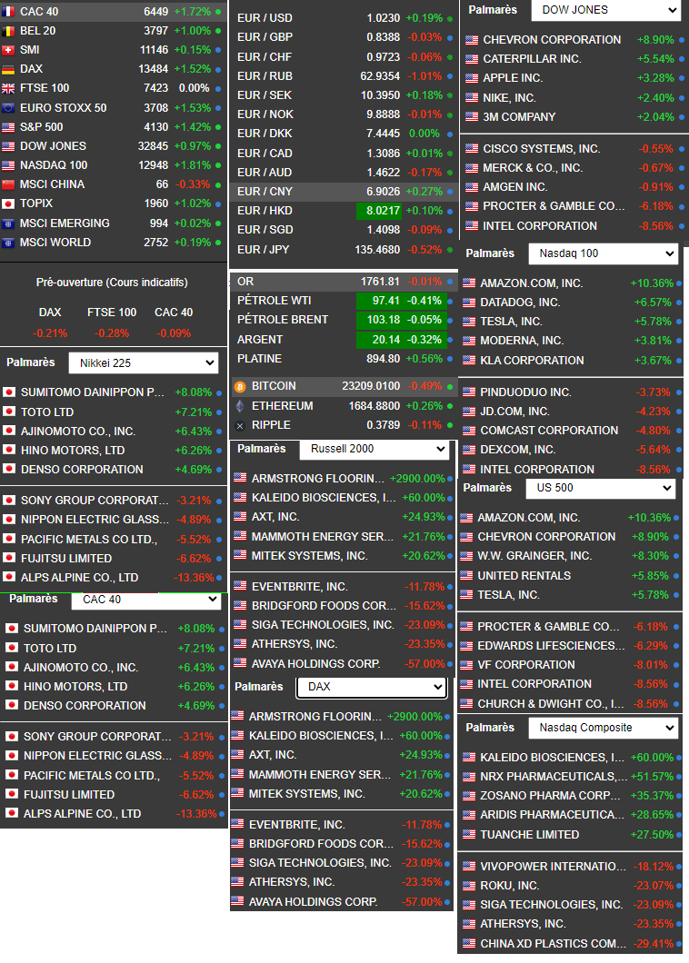Click VIVOPOWER INTERNATIO... -18.12% row
The image size is (689, 963).
(x=571, y=867)
